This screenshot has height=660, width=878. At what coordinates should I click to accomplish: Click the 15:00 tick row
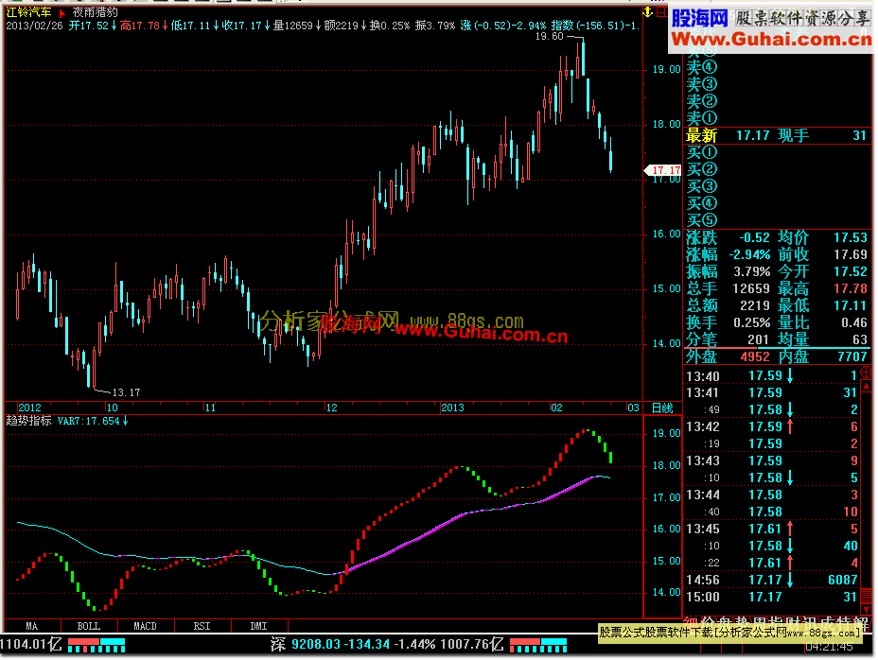(772, 597)
